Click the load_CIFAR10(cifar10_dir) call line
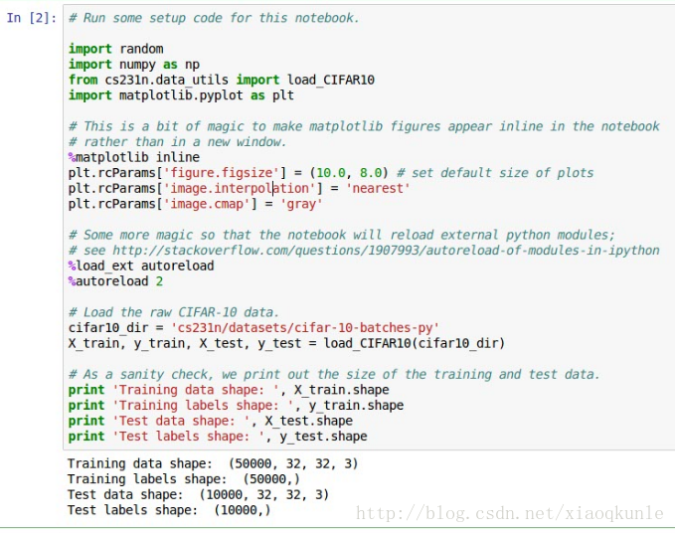The width and height of the screenshot is (675, 533). click(286, 343)
